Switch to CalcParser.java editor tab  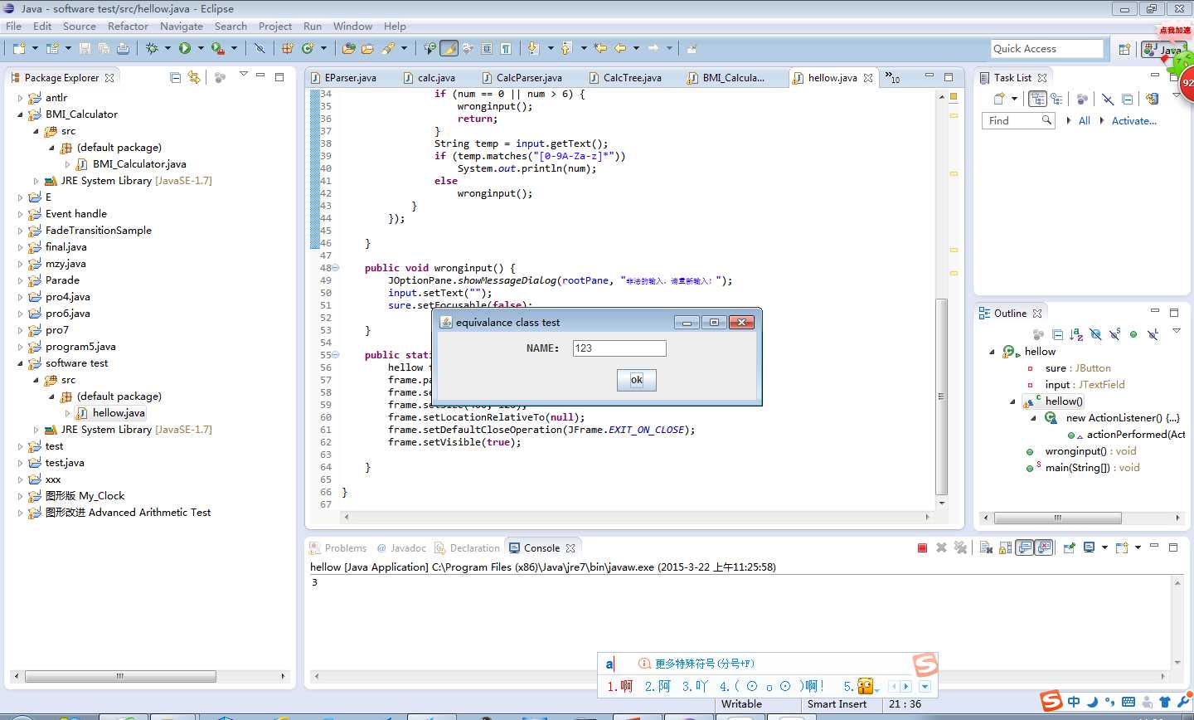522,77
